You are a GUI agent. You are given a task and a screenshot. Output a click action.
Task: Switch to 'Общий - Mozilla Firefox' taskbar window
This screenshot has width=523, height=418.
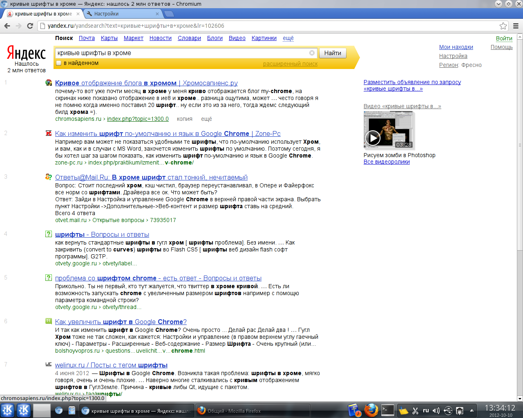[x=252, y=411]
